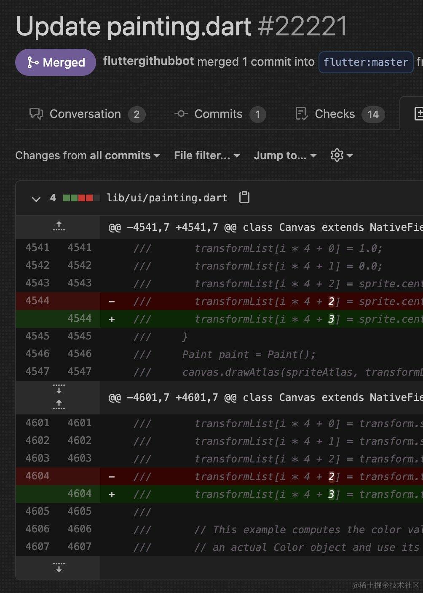Click the Checks count badge 14
The width and height of the screenshot is (423, 593).
[x=373, y=115]
